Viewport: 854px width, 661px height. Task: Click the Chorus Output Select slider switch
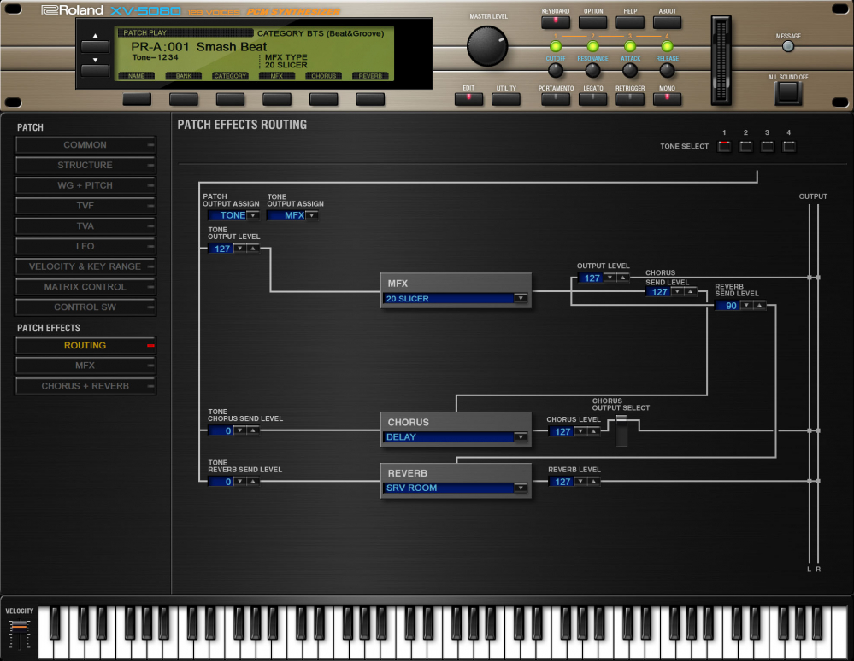point(621,431)
